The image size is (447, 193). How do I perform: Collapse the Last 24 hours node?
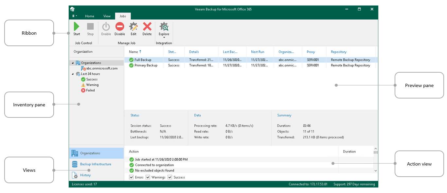pyautogui.click(x=73, y=74)
